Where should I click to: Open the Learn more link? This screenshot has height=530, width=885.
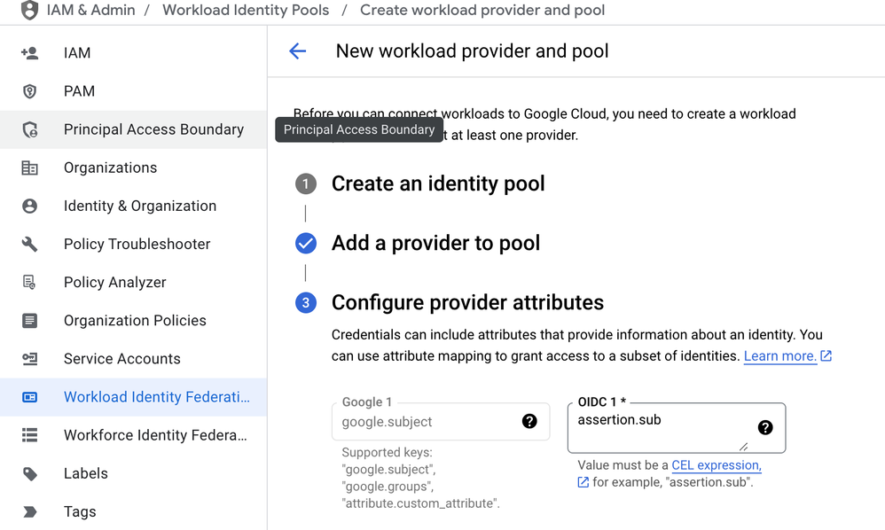click(780, 355)
